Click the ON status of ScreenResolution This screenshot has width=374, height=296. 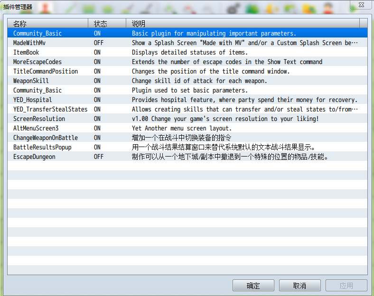(97, 119)
